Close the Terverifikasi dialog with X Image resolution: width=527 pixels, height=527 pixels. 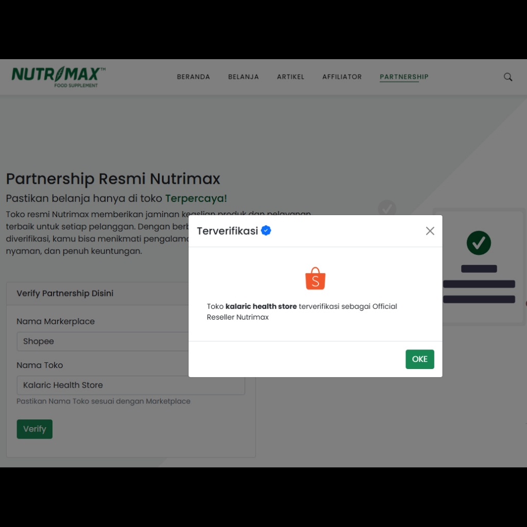pyautogui.click(x=430, y=231)
